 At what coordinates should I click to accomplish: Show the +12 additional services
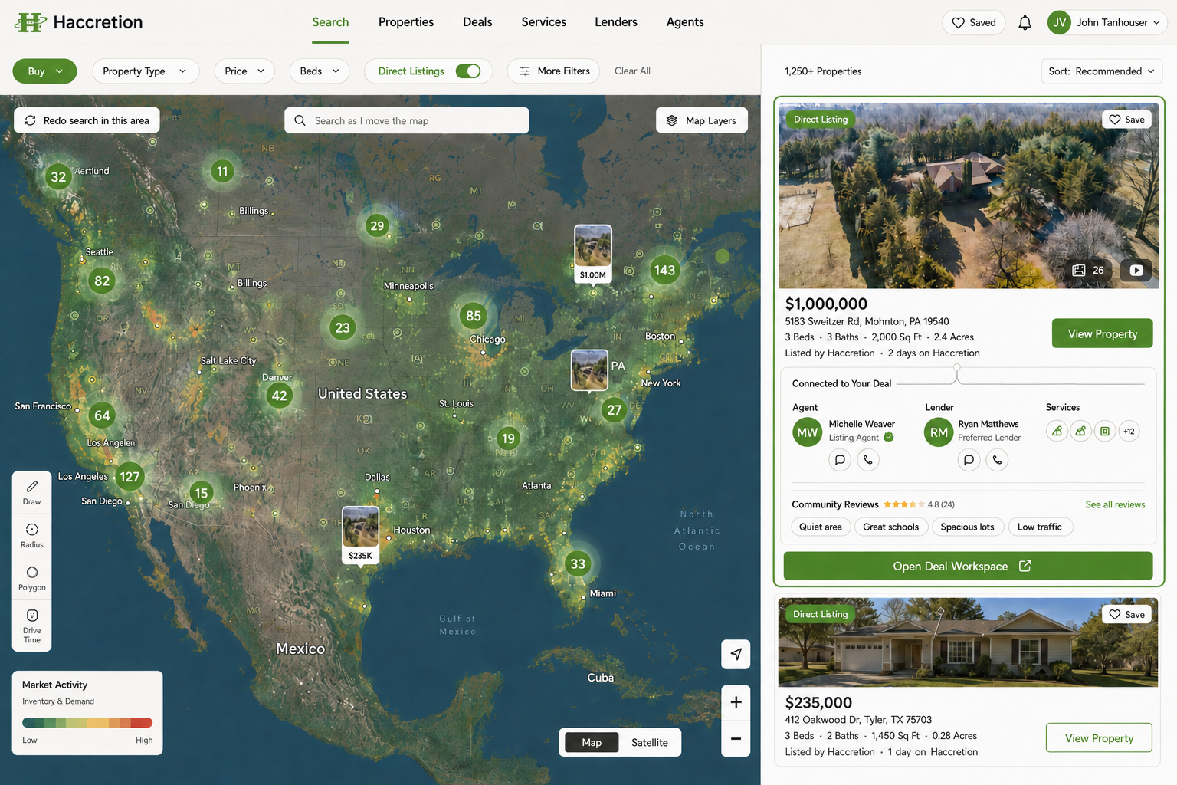click(x=1129, y=432)
